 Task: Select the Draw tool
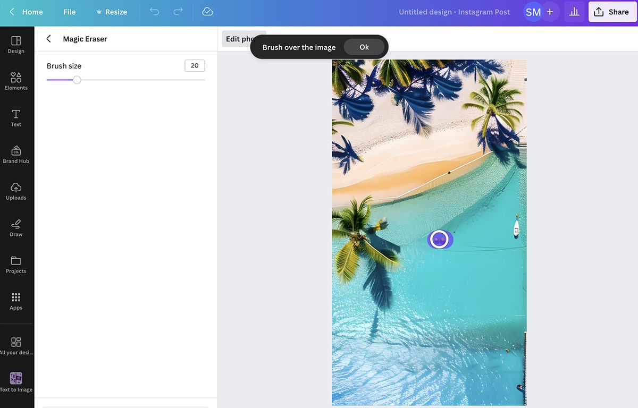coord(16,228)
